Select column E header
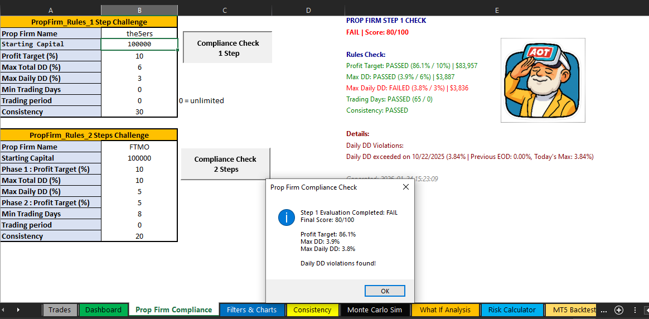The image size is (649, 319). 497,11
